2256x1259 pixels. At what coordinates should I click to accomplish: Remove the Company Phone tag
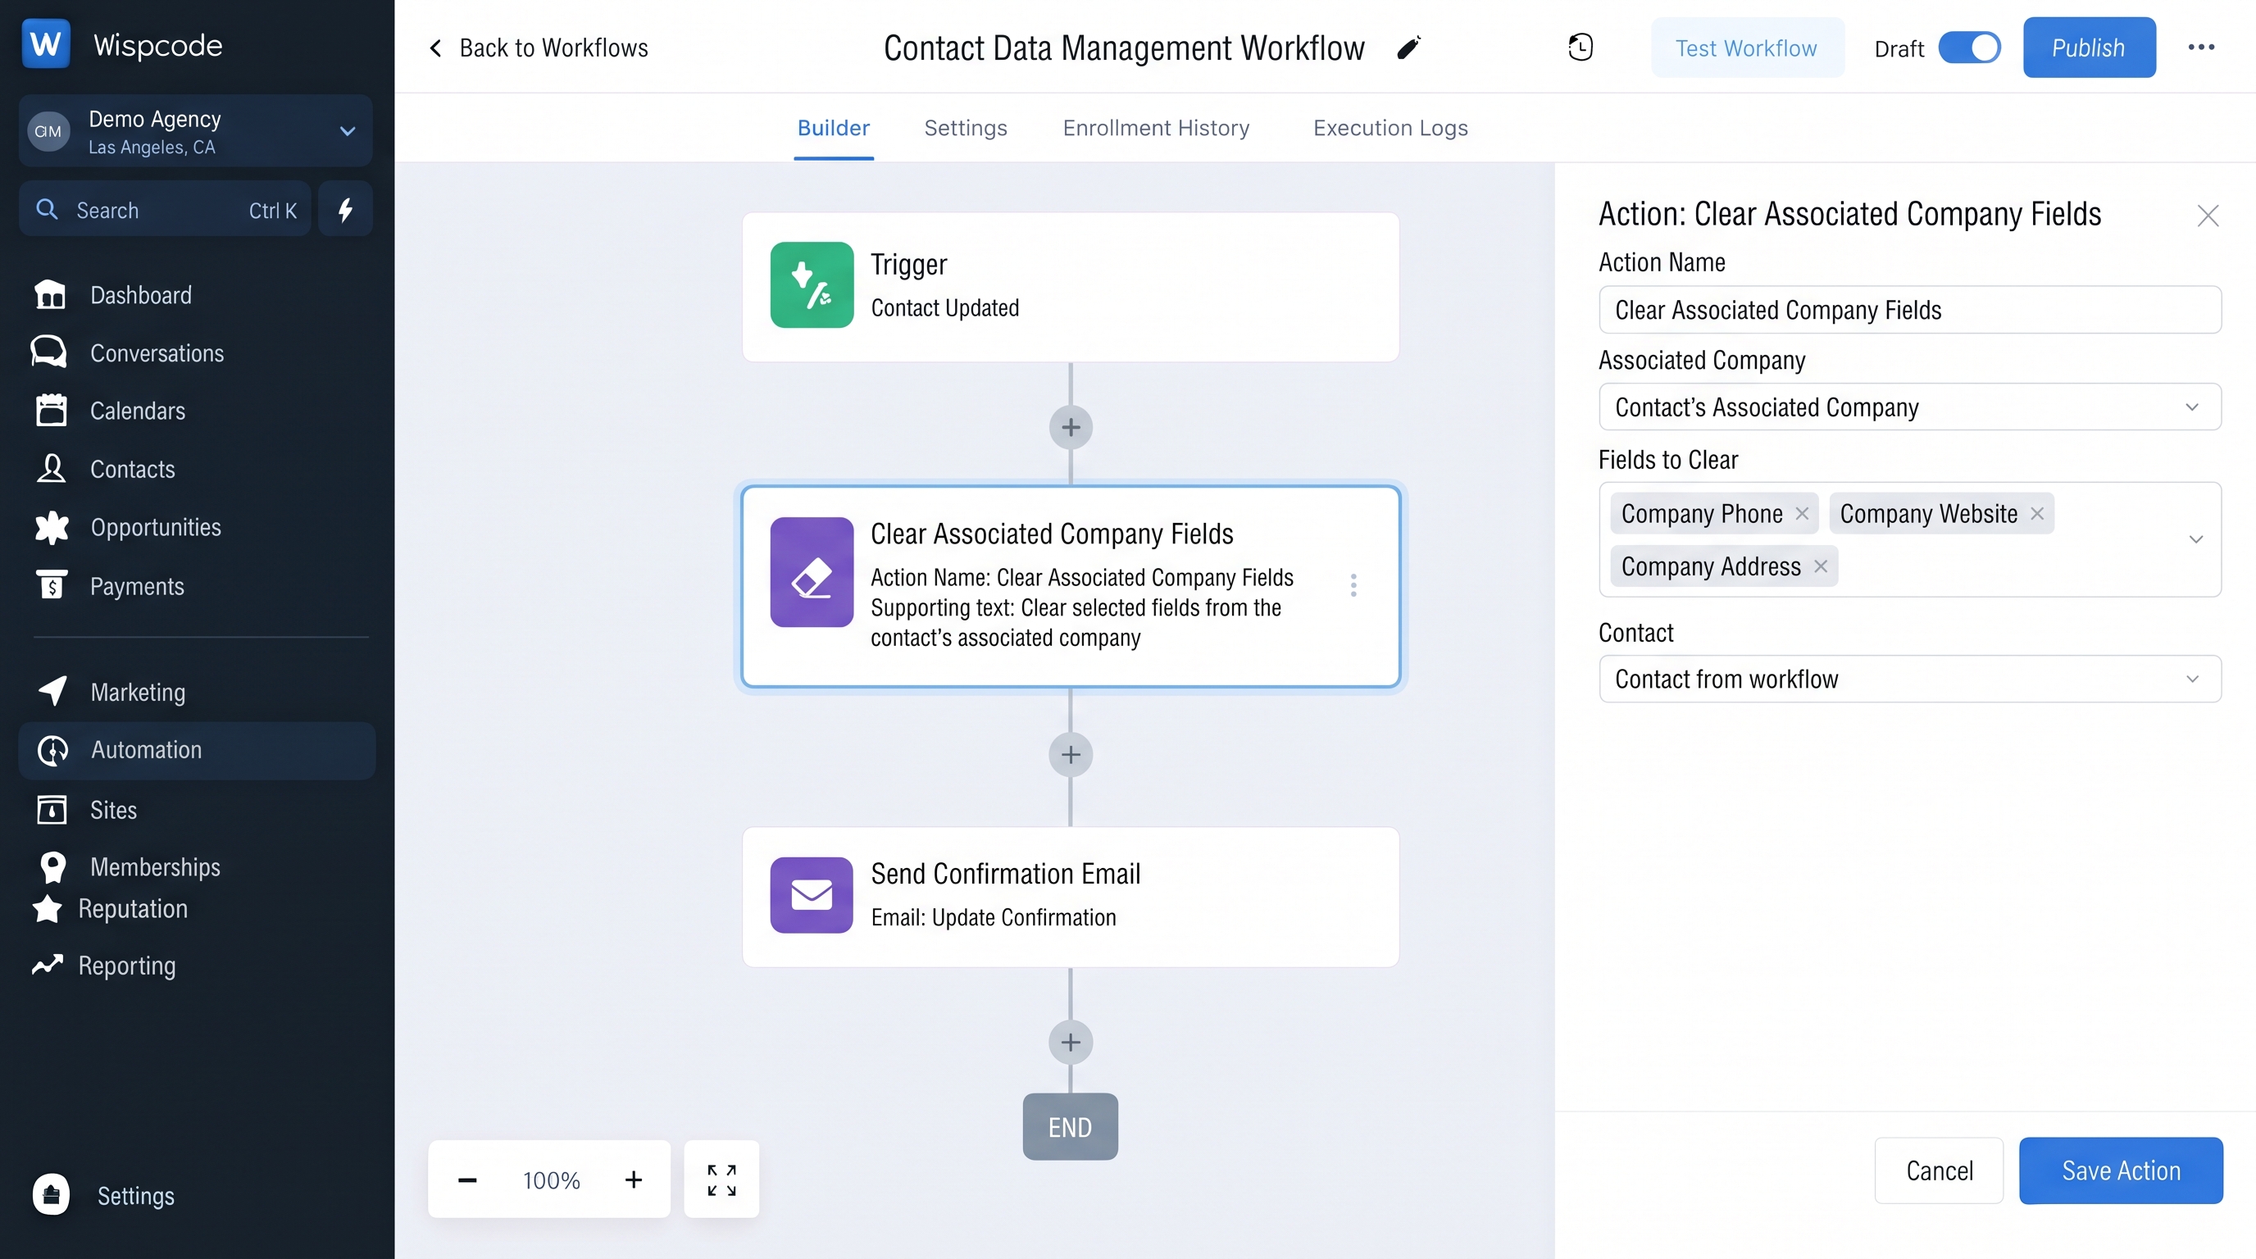point(1802,513)
